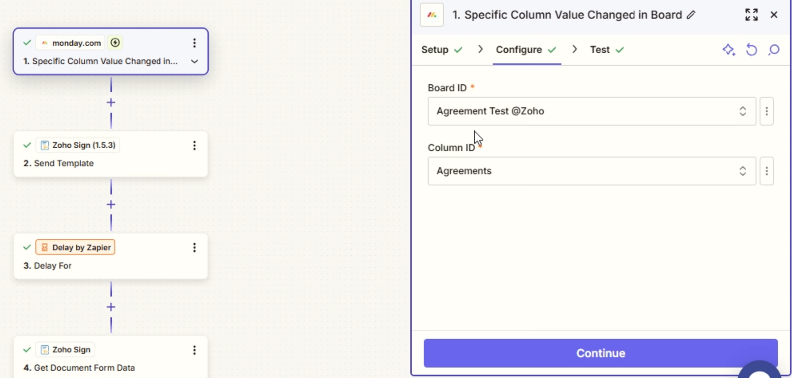This screenshot has height=378, width=792.
Task: Click the Continue button
Action: click(x=601, y=353)
